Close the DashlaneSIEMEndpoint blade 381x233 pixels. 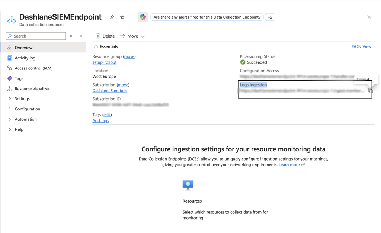click(369, 17)
